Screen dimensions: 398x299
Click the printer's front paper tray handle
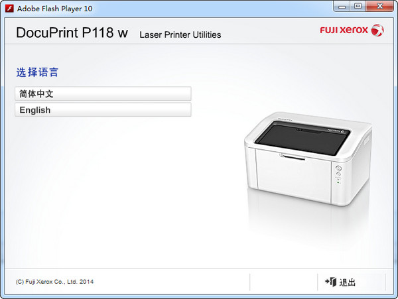[x=292, y=156]
